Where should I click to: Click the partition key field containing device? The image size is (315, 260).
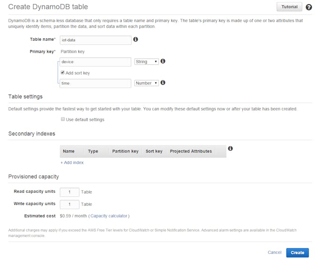pyautogui.click(x=96, y=62)
